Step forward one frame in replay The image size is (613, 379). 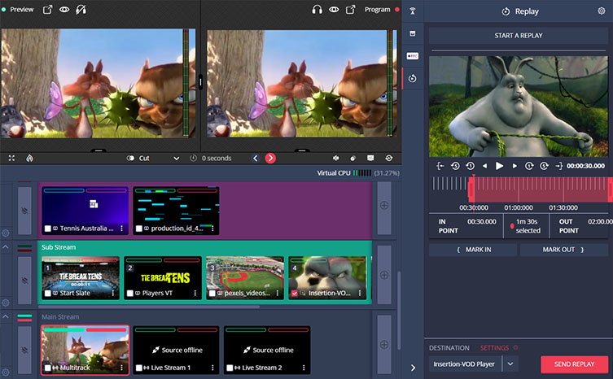514,166
